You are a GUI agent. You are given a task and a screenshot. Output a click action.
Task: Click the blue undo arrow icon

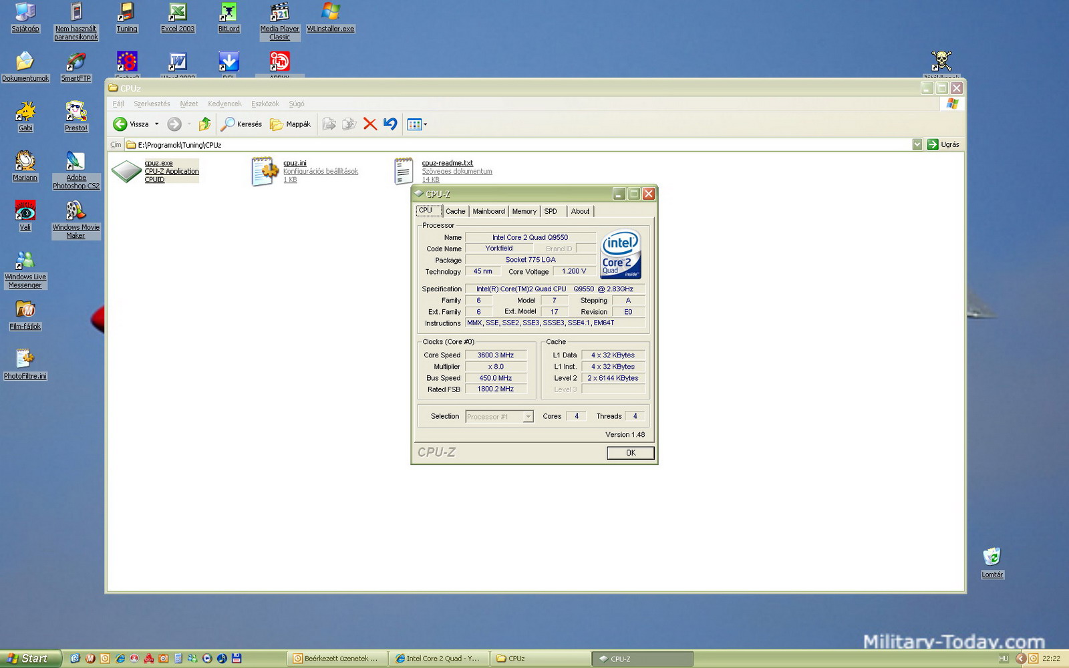pos(390,124)
